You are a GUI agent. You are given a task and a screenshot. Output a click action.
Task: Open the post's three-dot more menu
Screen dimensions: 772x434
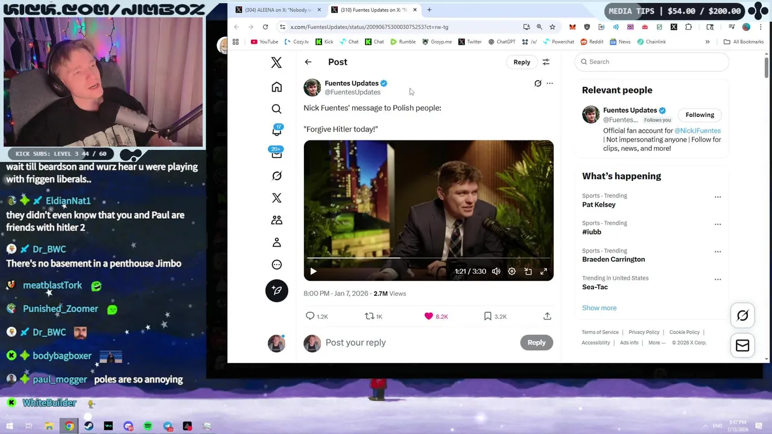[549, 83]
